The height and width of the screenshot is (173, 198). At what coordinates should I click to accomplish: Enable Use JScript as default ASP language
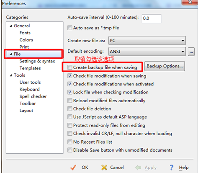pos(70,117)
